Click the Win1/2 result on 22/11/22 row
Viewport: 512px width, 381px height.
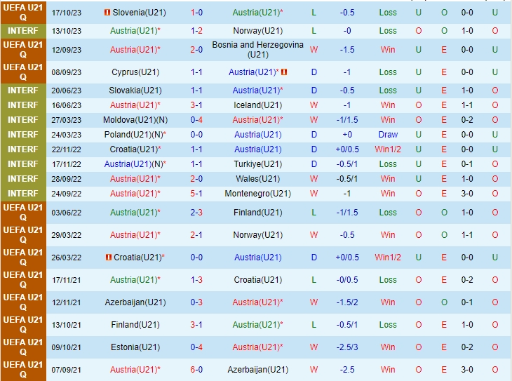tap(388, 149)
